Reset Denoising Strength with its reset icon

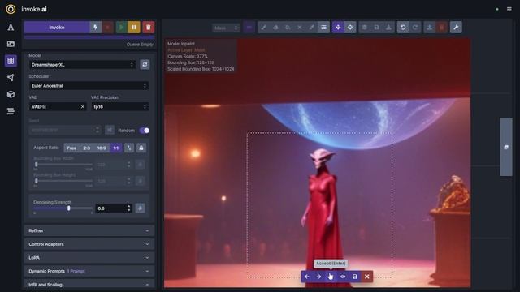point(141,208)
